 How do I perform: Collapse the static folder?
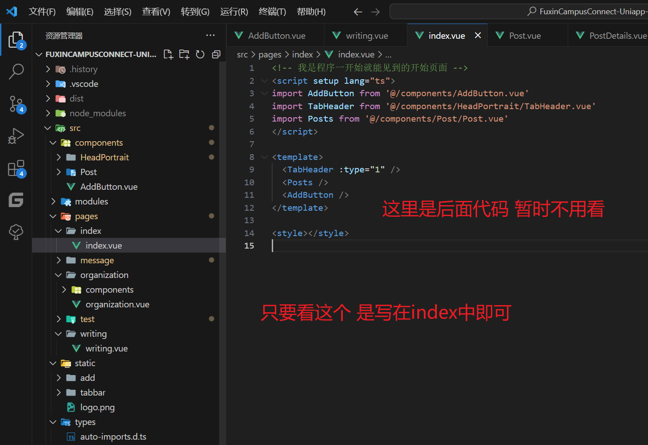point(54,363)
